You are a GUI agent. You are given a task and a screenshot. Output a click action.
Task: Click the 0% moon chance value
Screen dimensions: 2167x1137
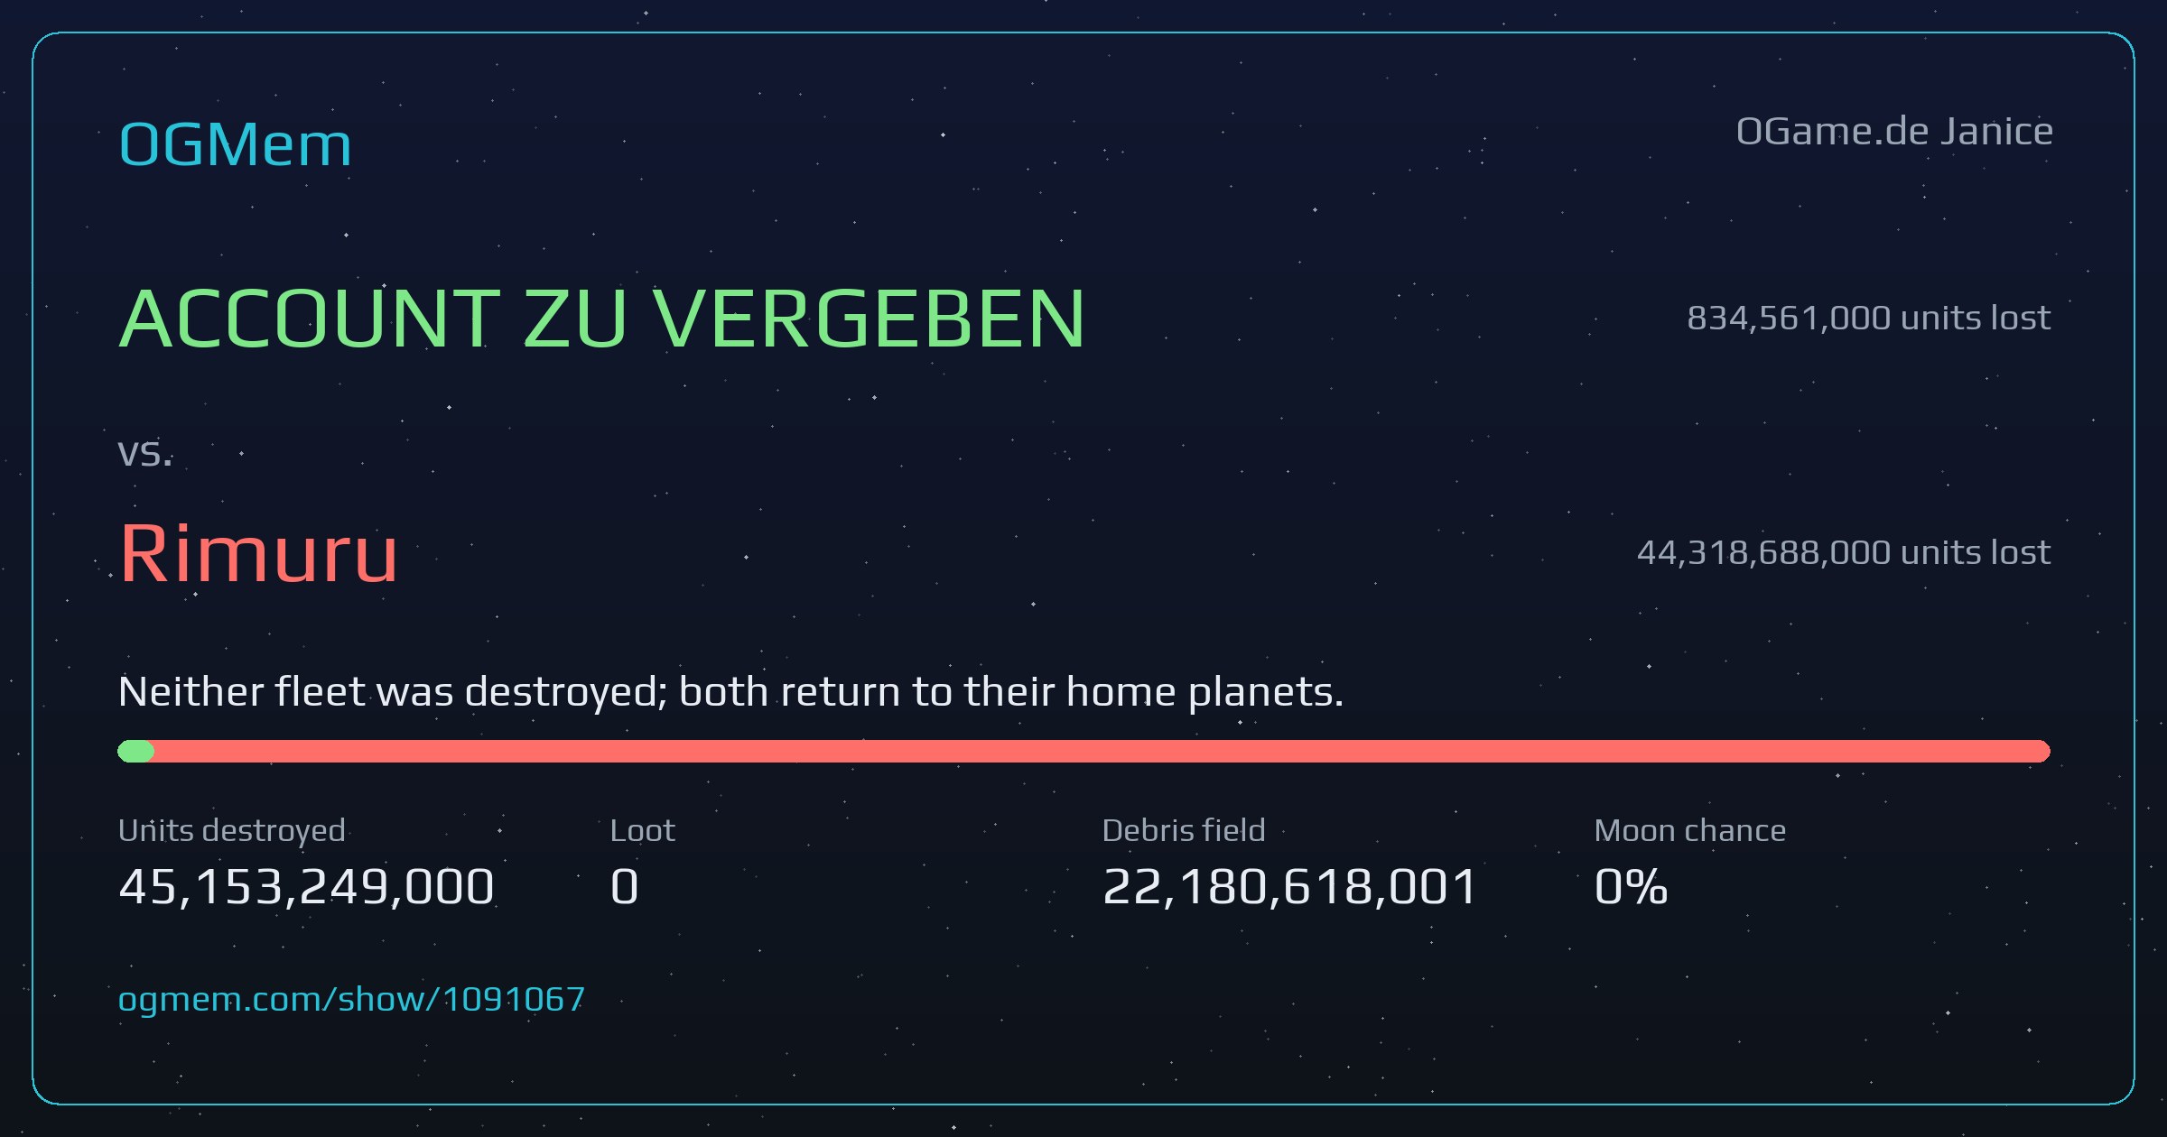tap(1631, 886)
